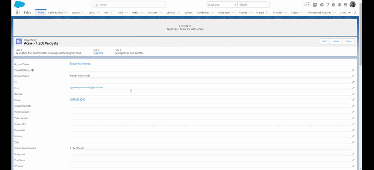This screenshot has height=170, width=374.
Task: Click the Clone button
Action: (348, 41)
